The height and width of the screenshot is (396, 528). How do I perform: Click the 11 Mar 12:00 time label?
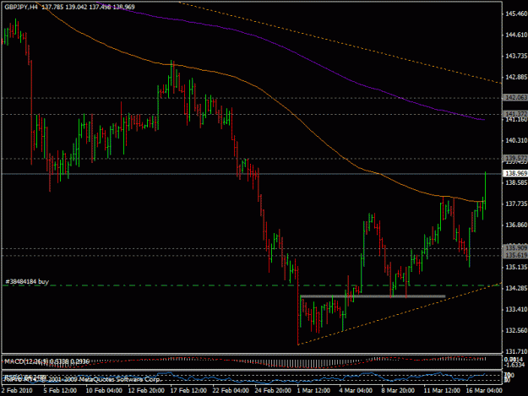pyautogui.click(x=442, y=390)
